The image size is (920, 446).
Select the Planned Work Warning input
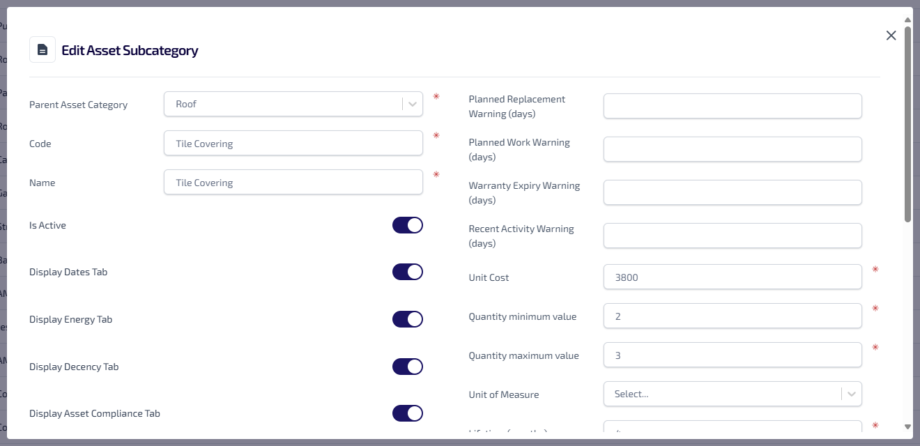coord(733,150)
